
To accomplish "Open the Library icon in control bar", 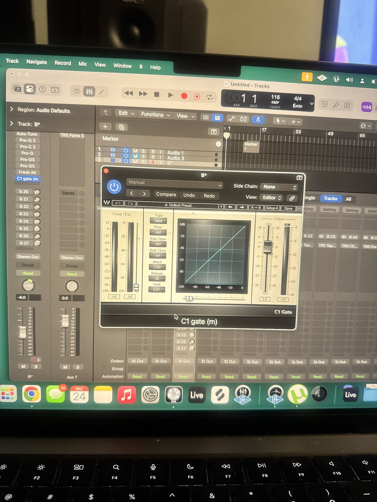I will click(17, 89).
